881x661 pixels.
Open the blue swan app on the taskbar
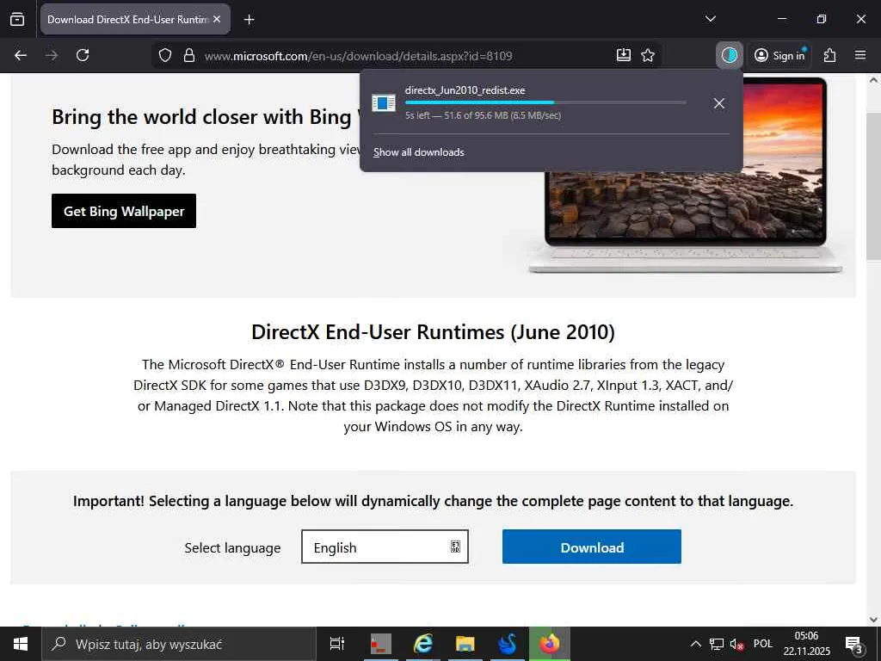coord(508,644)
